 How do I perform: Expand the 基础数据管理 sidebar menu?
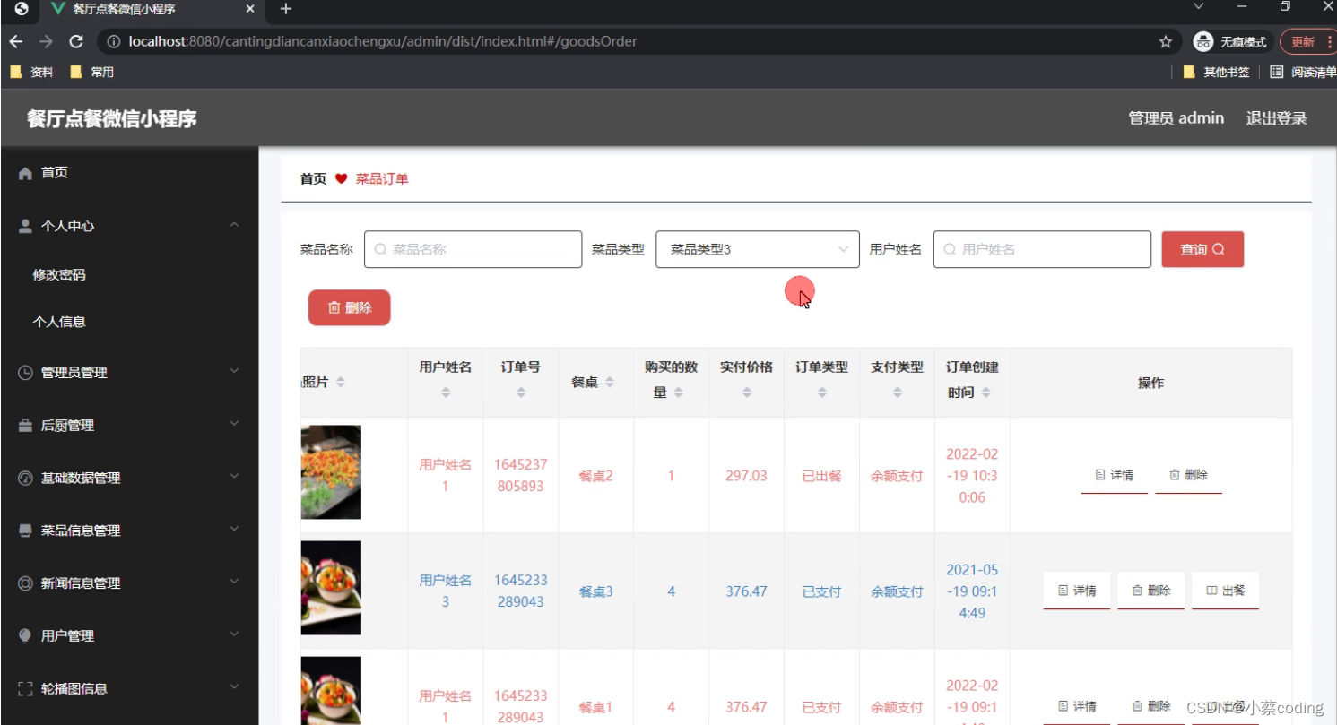tap(129, 478)
